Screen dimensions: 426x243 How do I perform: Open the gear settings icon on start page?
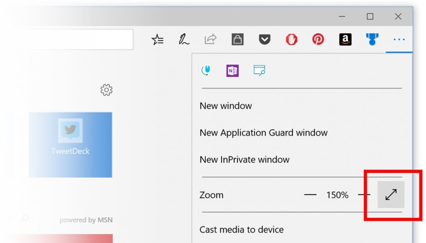point(106,90)
